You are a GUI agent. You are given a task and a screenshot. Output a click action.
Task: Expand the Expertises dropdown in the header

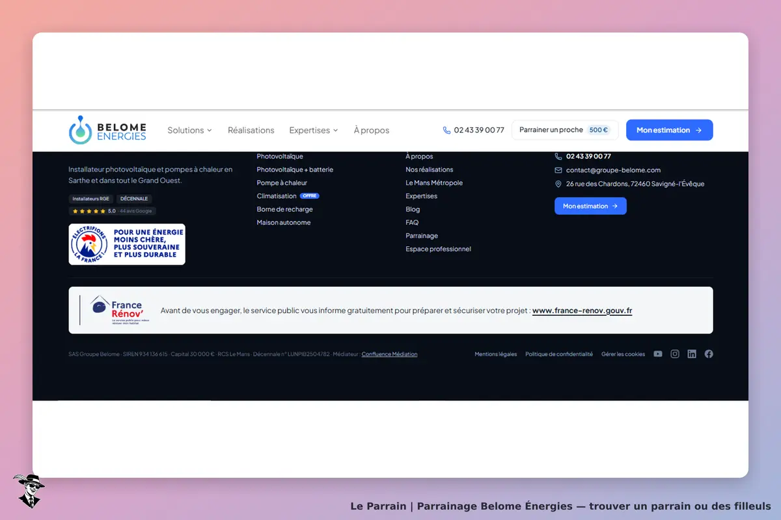[314, 130]
